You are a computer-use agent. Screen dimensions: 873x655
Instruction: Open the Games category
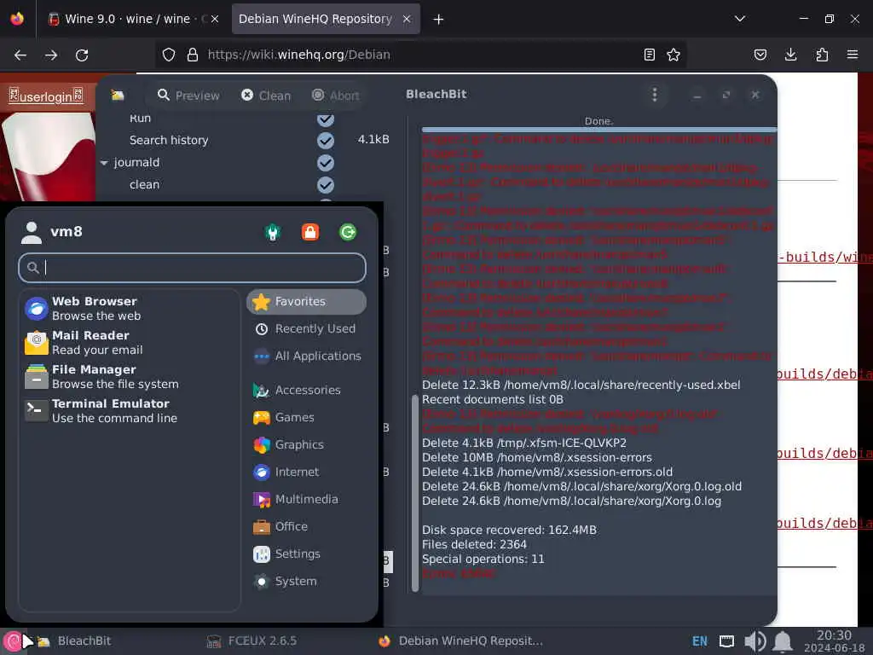point(306,417)
